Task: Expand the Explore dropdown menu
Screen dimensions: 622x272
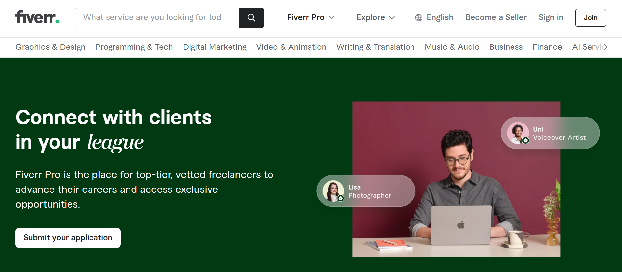Action: [375, 18]
